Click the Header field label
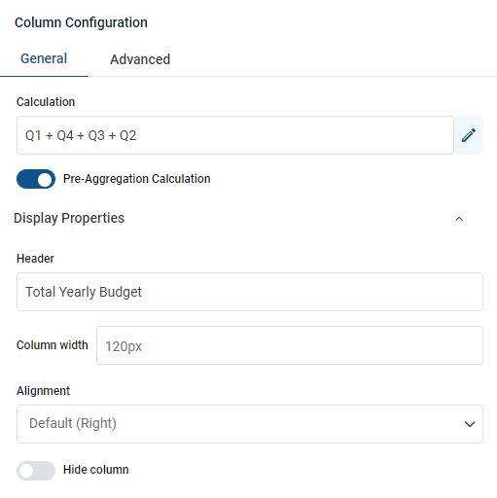497x498 pixels. [35, 259]
